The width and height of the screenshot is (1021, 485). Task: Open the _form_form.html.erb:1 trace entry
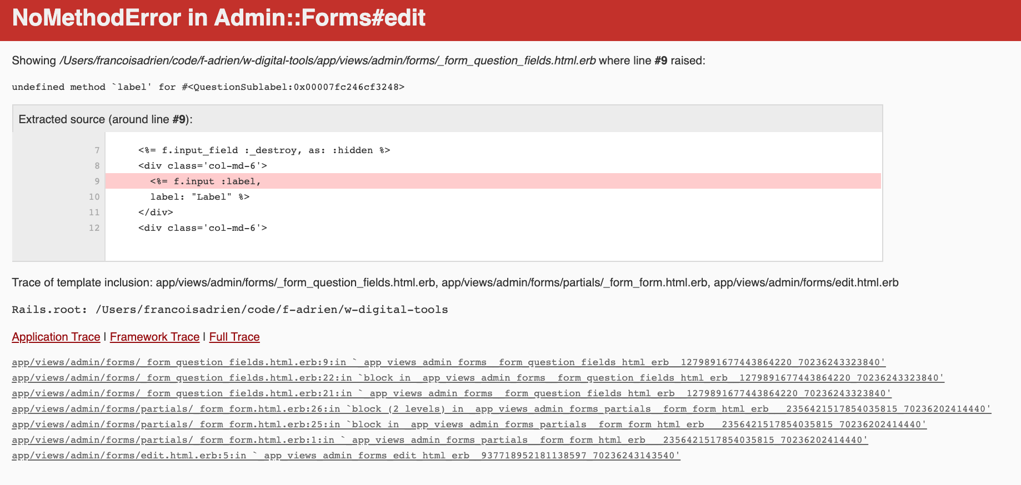click(x=389, y=440)
